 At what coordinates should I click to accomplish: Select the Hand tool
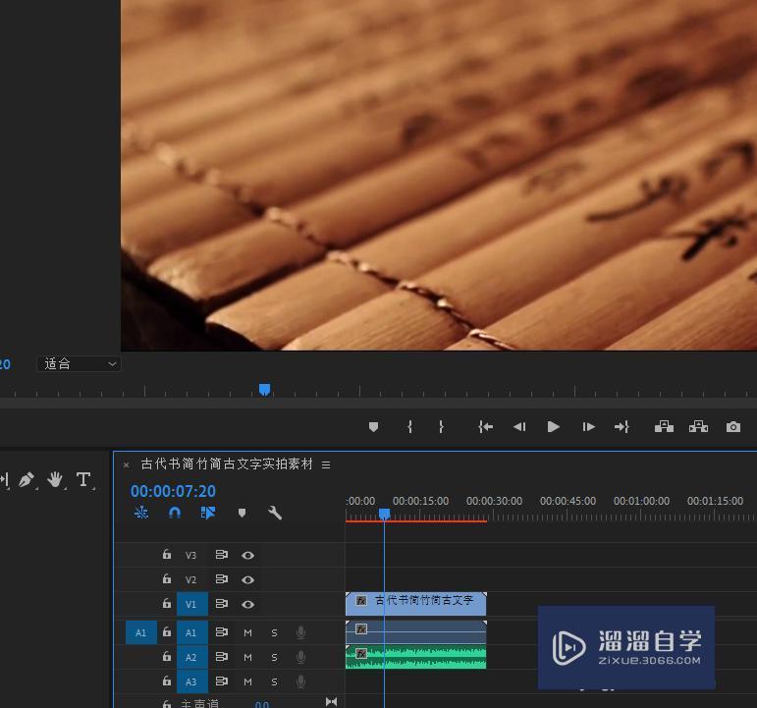55,479
